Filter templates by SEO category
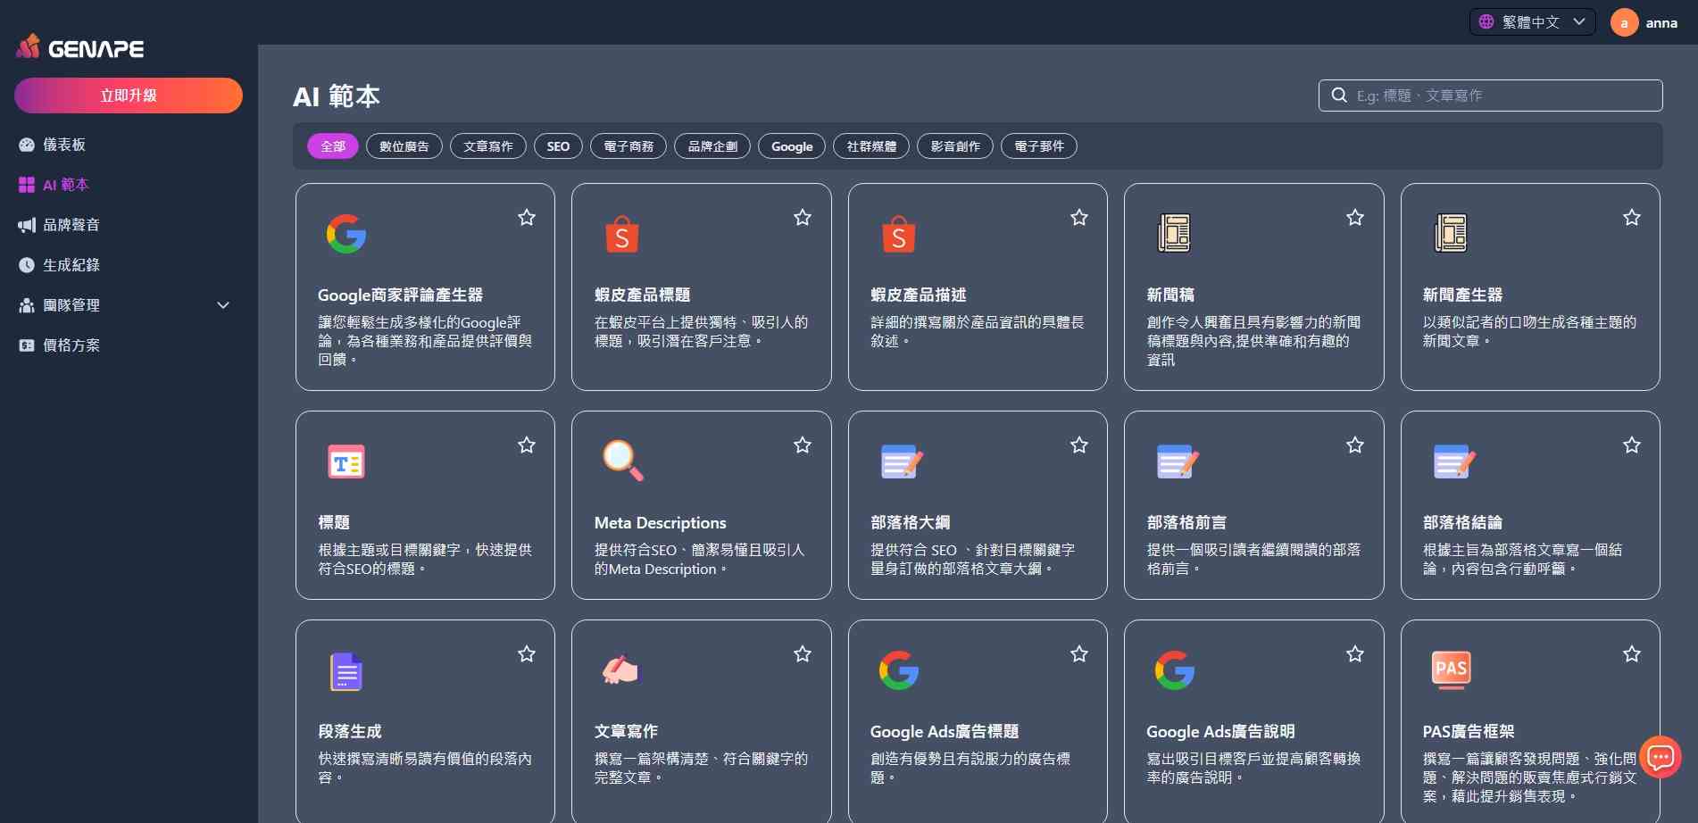Screen dimensions: 1698x823 pyautogui.click(x=558, y=146)
